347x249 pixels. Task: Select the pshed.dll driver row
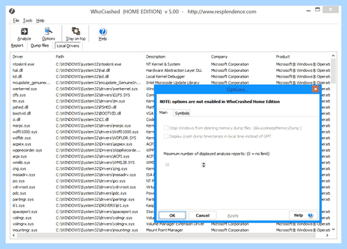pos(83,107)
